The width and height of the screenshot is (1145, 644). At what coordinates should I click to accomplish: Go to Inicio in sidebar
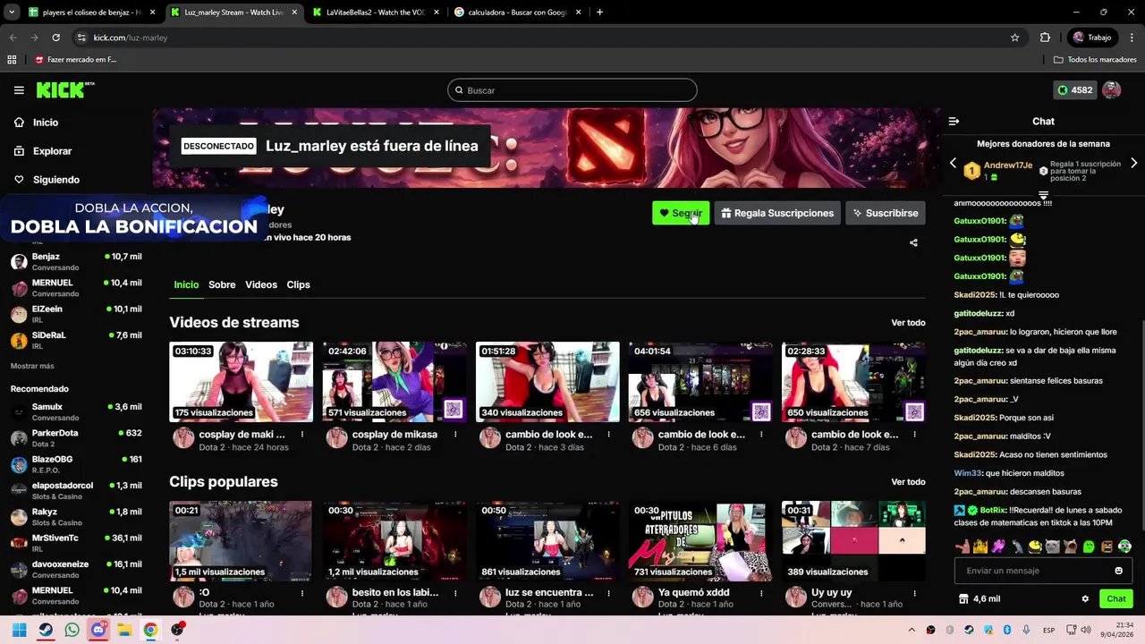(45, 123)
